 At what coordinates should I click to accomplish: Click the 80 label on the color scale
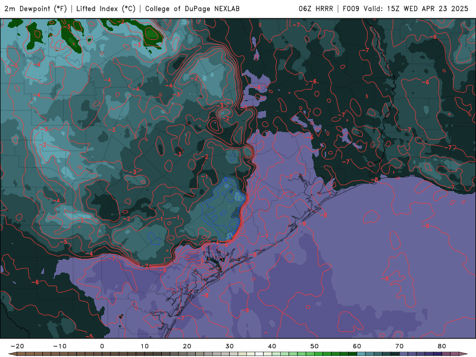click(x=442, y=346)
